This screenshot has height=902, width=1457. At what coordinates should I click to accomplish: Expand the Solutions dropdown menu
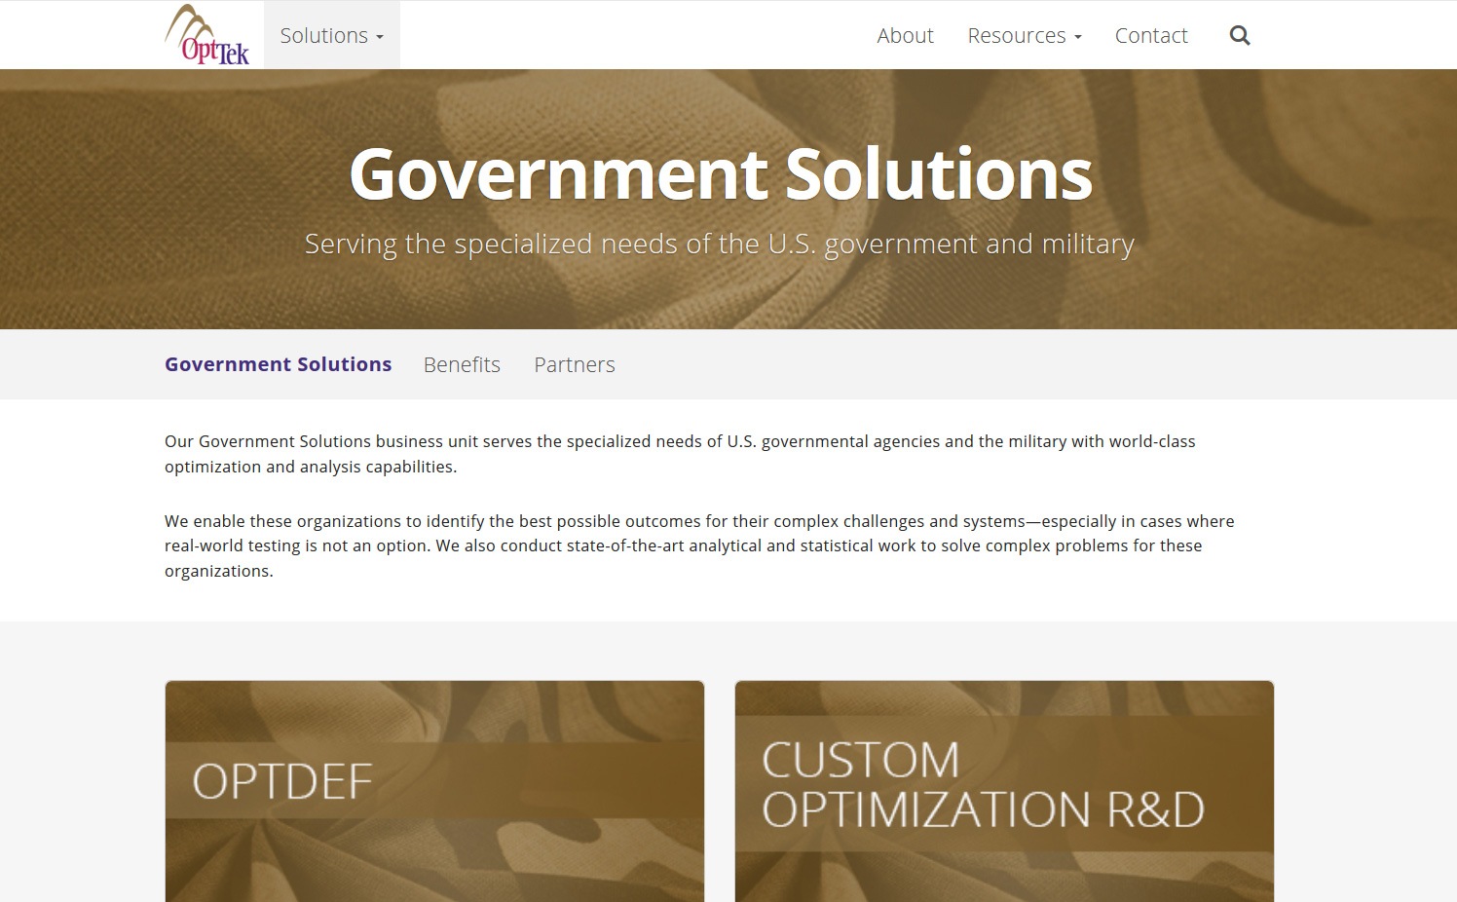[x=330, y=35]
